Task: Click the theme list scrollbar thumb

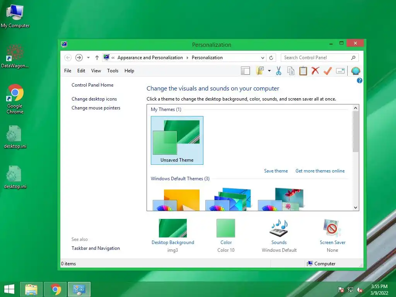Action: 356,131
